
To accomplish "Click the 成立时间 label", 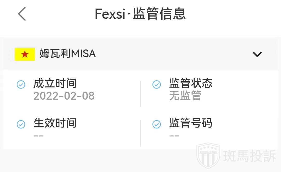I will [55, 84].
